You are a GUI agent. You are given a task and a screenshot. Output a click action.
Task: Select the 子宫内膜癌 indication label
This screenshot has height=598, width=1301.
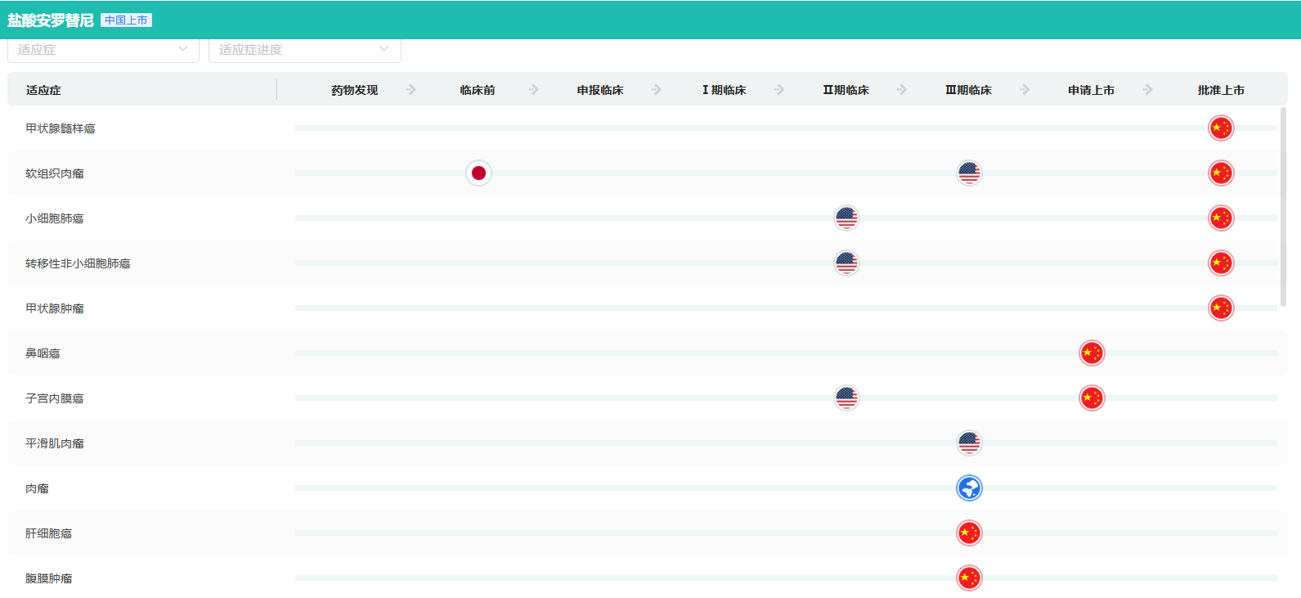(55, 398)
